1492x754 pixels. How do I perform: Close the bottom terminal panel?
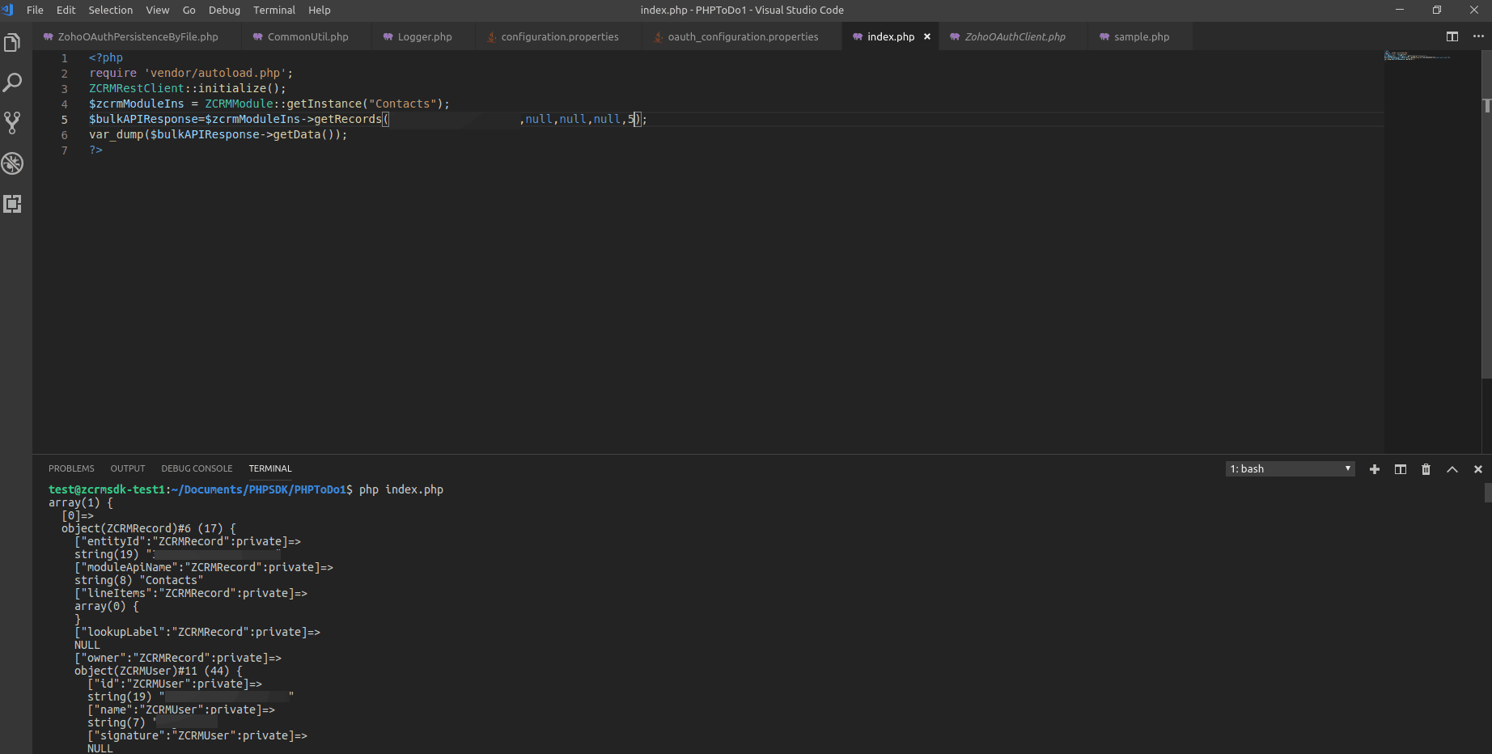(1478, 469)
